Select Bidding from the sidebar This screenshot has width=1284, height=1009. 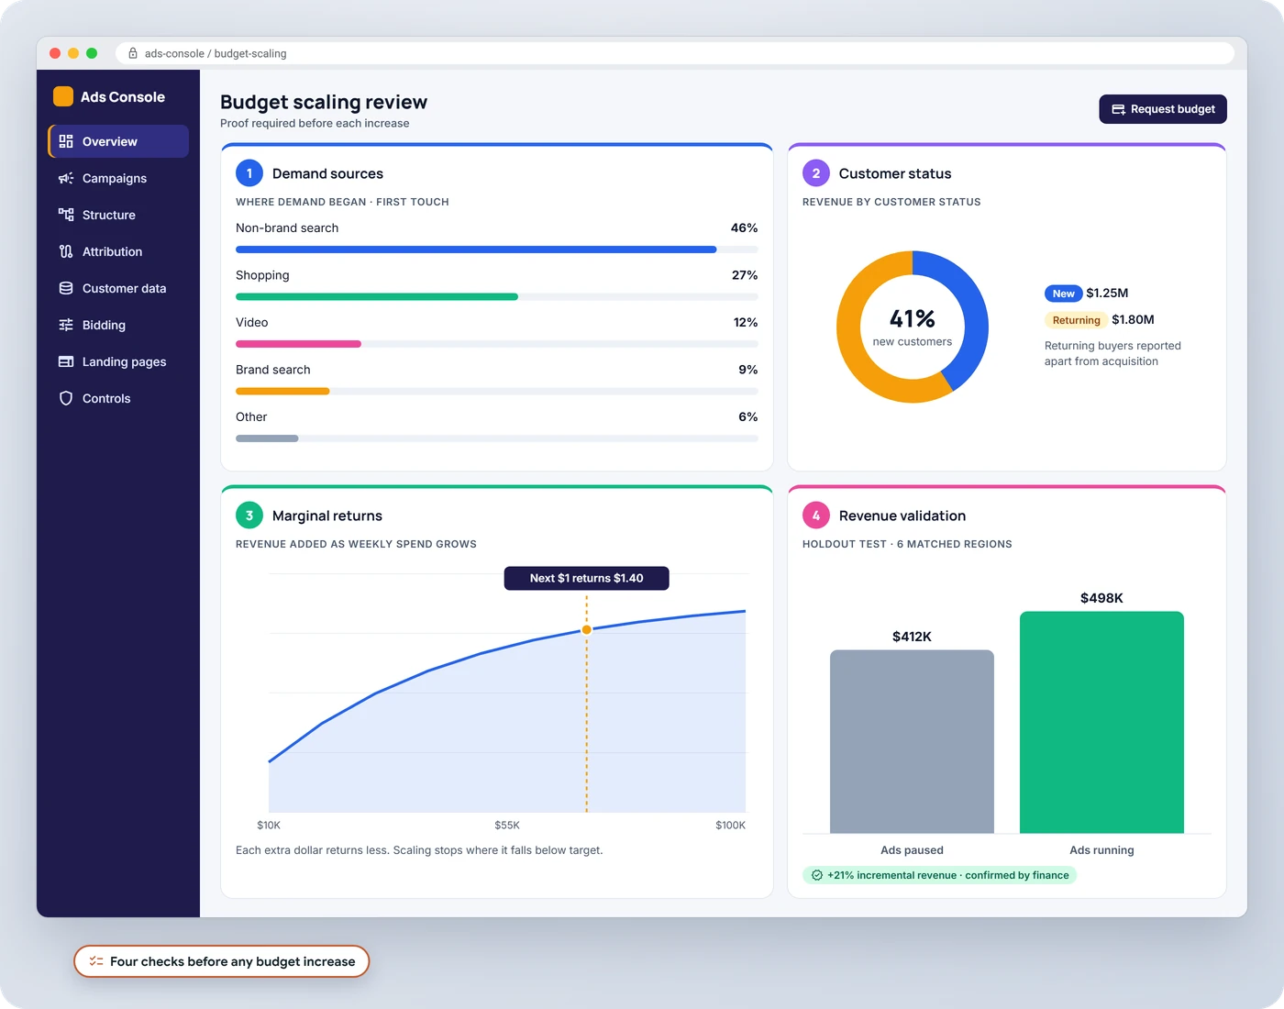[x=118, y=325]
